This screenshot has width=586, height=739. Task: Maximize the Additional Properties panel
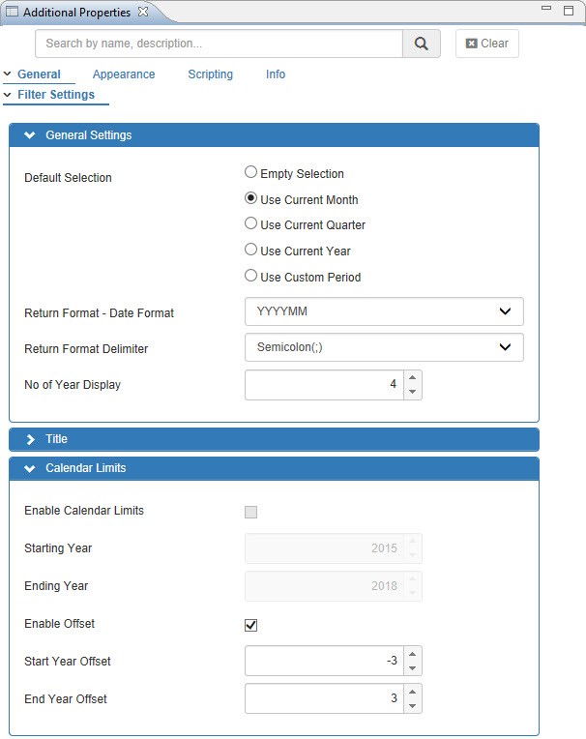(571, 12)
